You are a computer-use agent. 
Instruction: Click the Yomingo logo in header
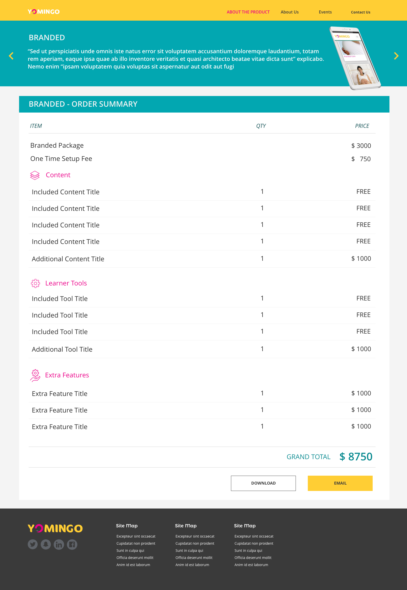coord(43,12)
